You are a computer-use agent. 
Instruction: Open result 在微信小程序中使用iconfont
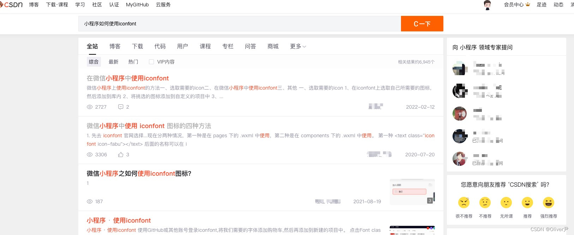[x=128, y=78]
